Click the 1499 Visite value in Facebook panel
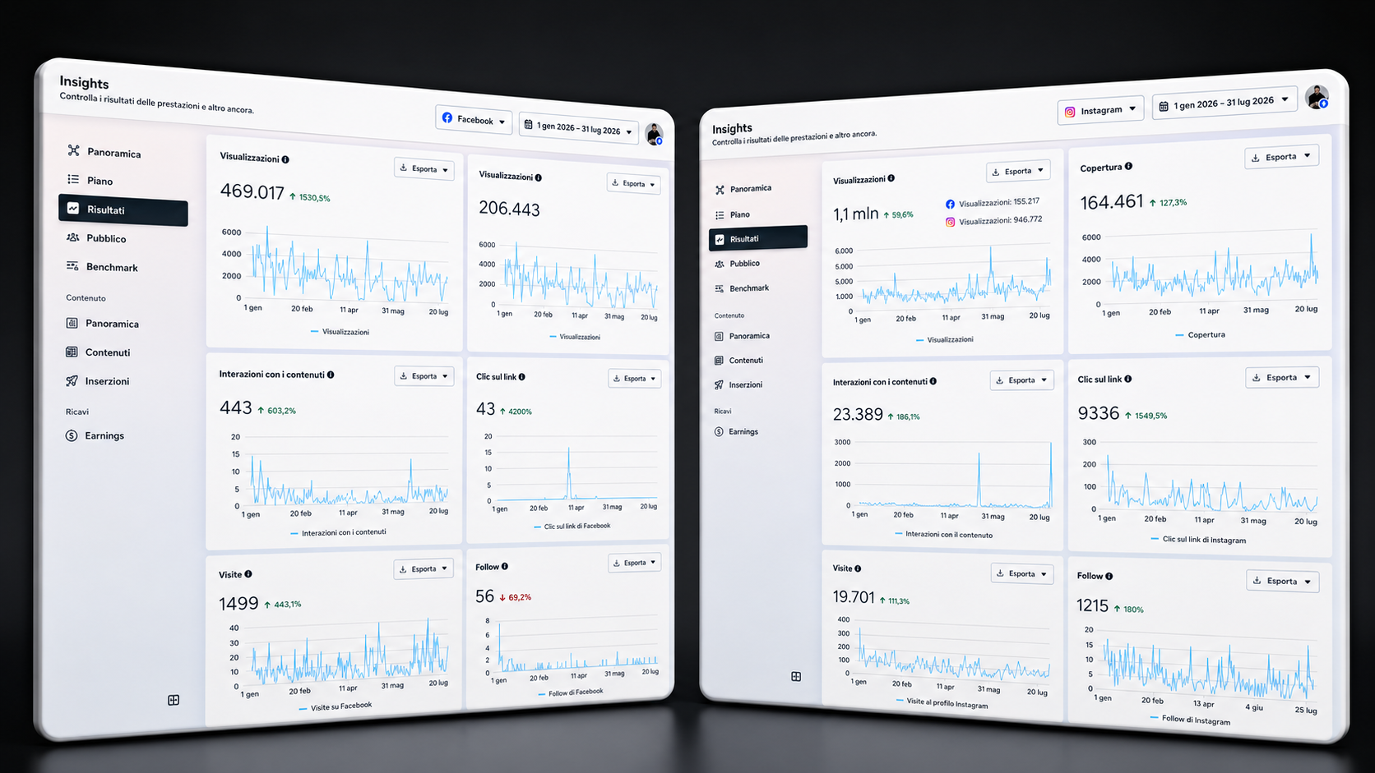Screen dimensions: 1375x773 pos(238,604)
